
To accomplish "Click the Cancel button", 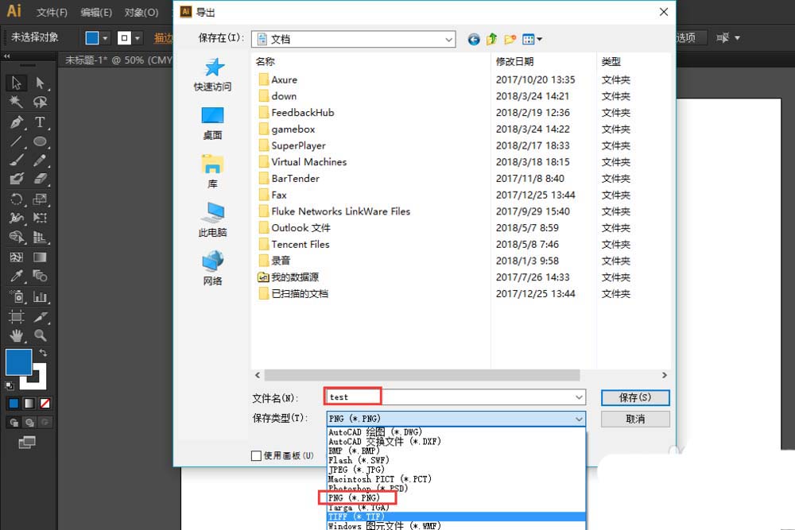I will (x=635, y=419).
